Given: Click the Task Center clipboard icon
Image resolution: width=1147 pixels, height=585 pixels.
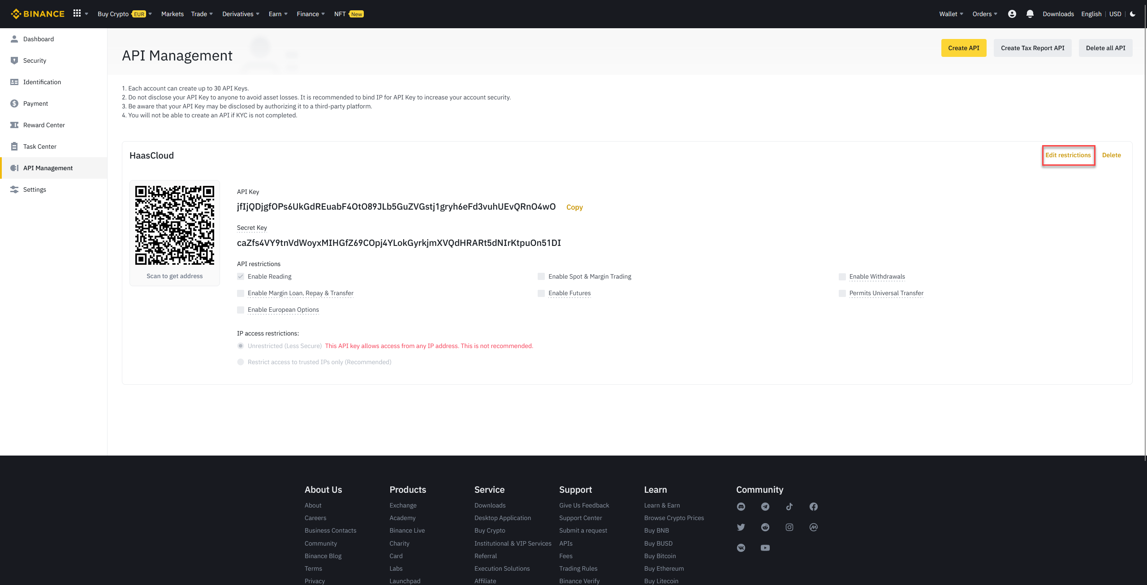Looking at the screenshot, I should pyautogui.click(x=14, y=146).
